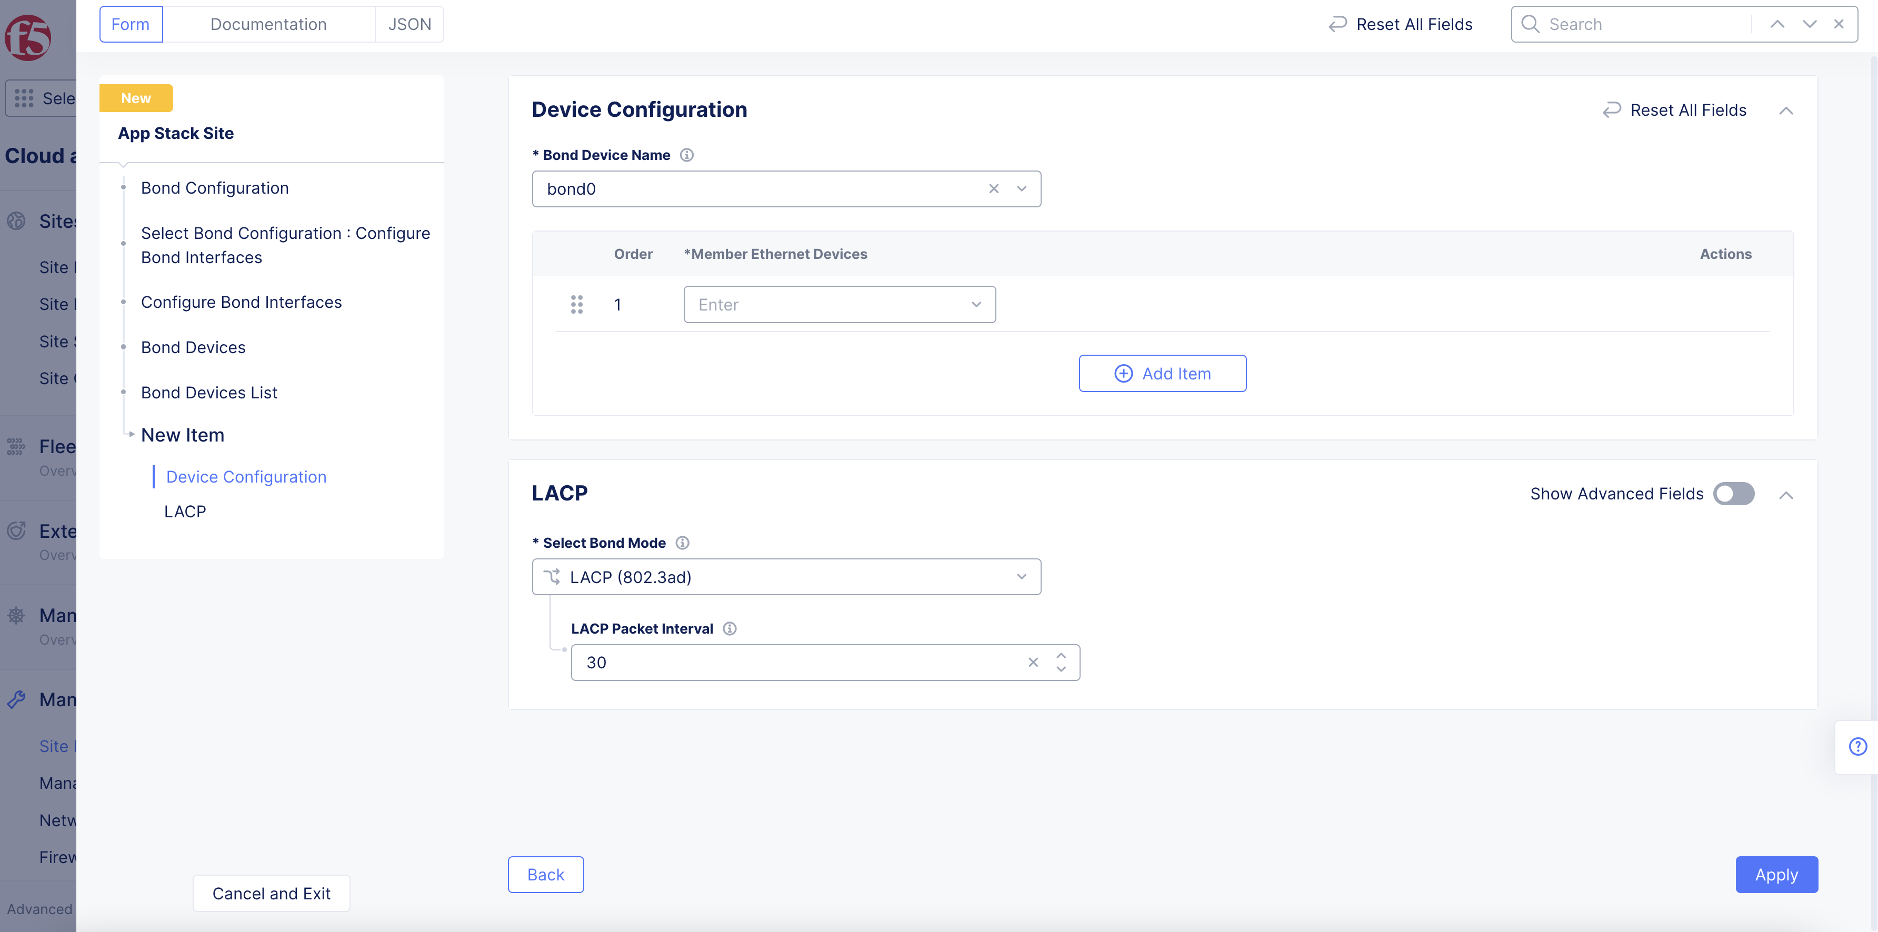Click the Add Item button
The image size is (1878, 932).
coord(1162,374)
